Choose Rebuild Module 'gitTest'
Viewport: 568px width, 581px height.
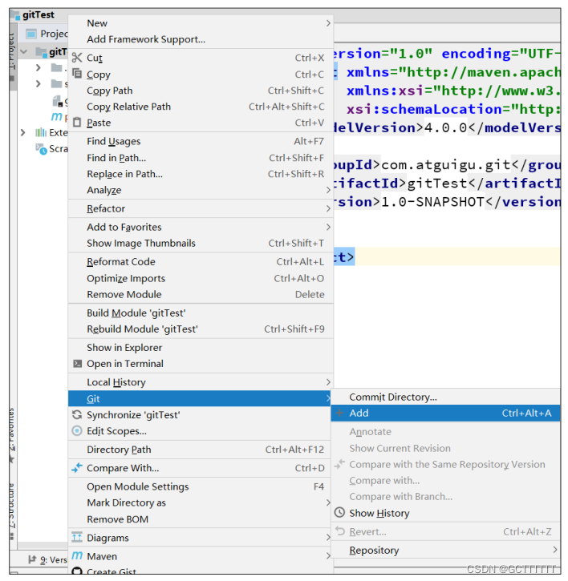201,329
